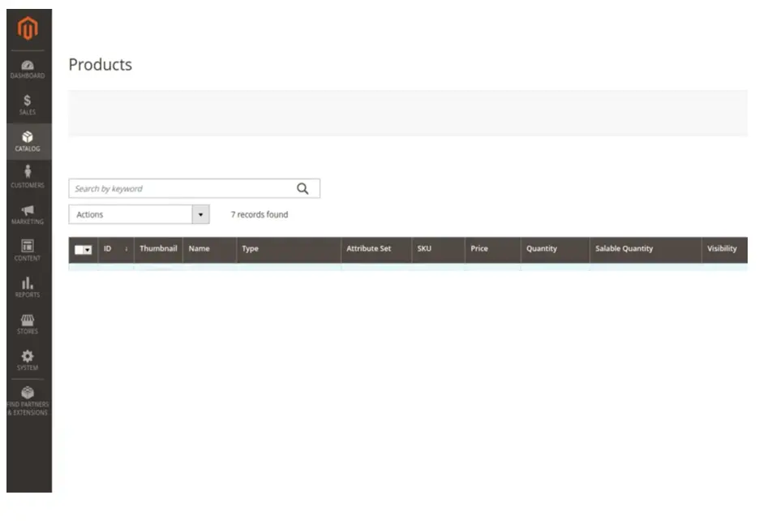Screen dimensions: 772x521
Task: Open the System settings menu
Action: point(28,360)
